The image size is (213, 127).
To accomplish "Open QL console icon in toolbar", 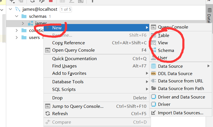I will (81, 1).
